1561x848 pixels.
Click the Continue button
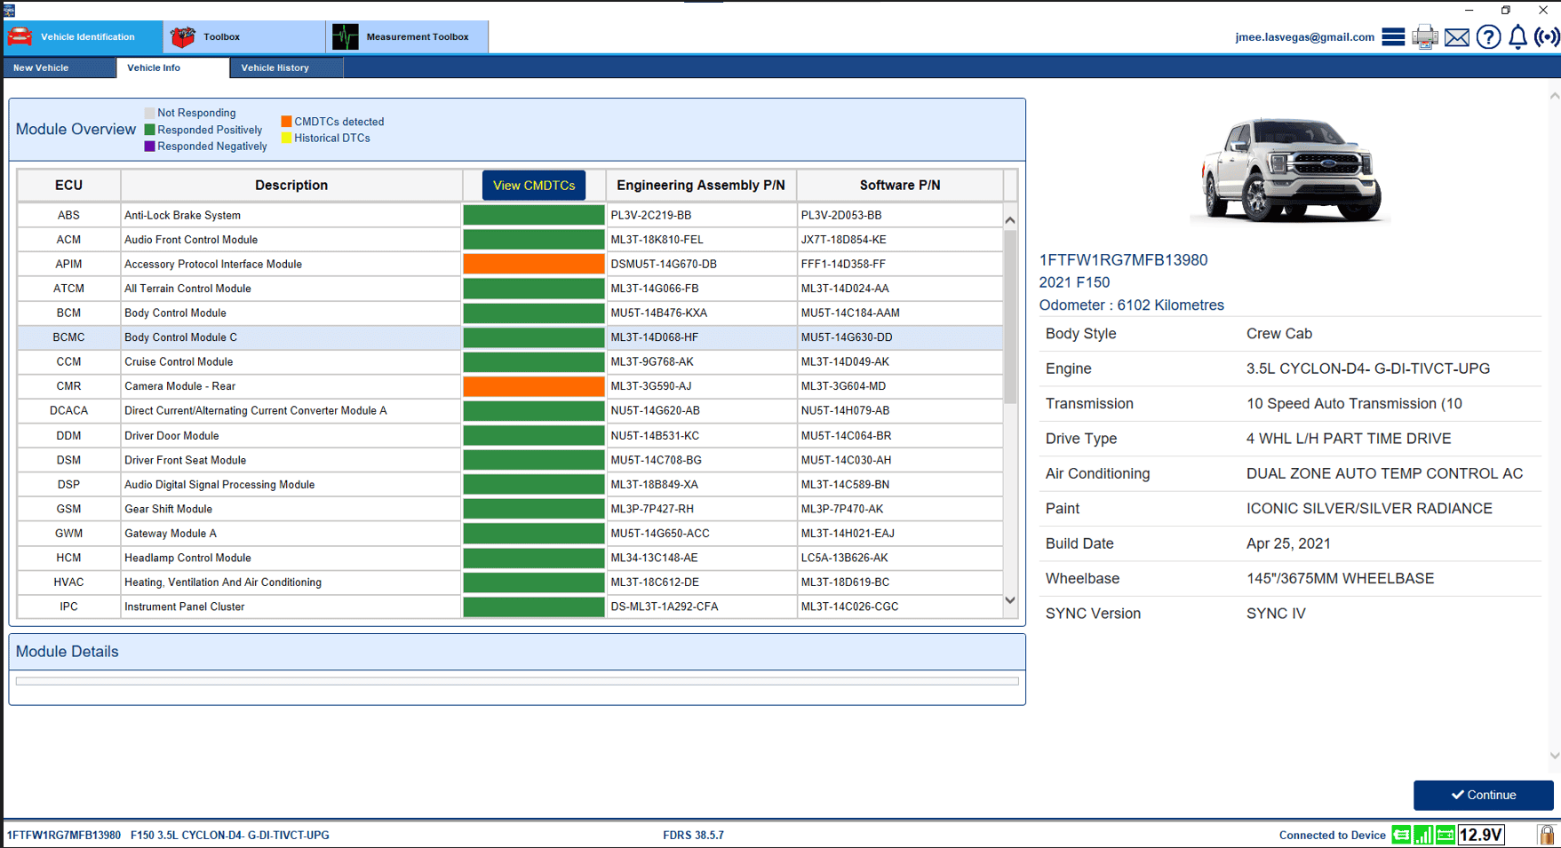(x=1483, y=795)
